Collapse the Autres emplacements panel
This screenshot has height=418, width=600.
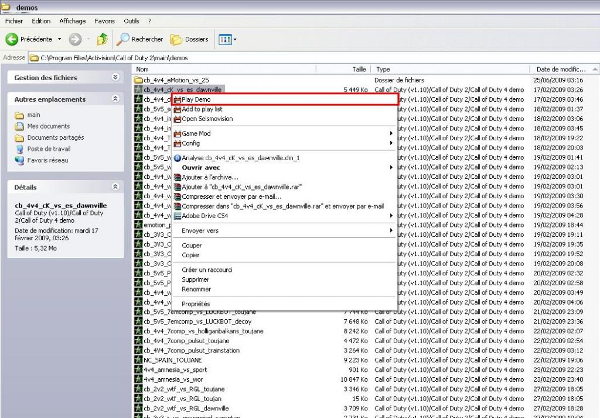115,99
